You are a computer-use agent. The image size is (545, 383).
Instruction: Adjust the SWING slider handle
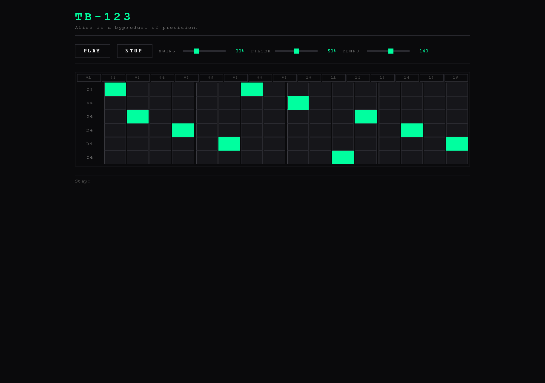click(197, 51)
